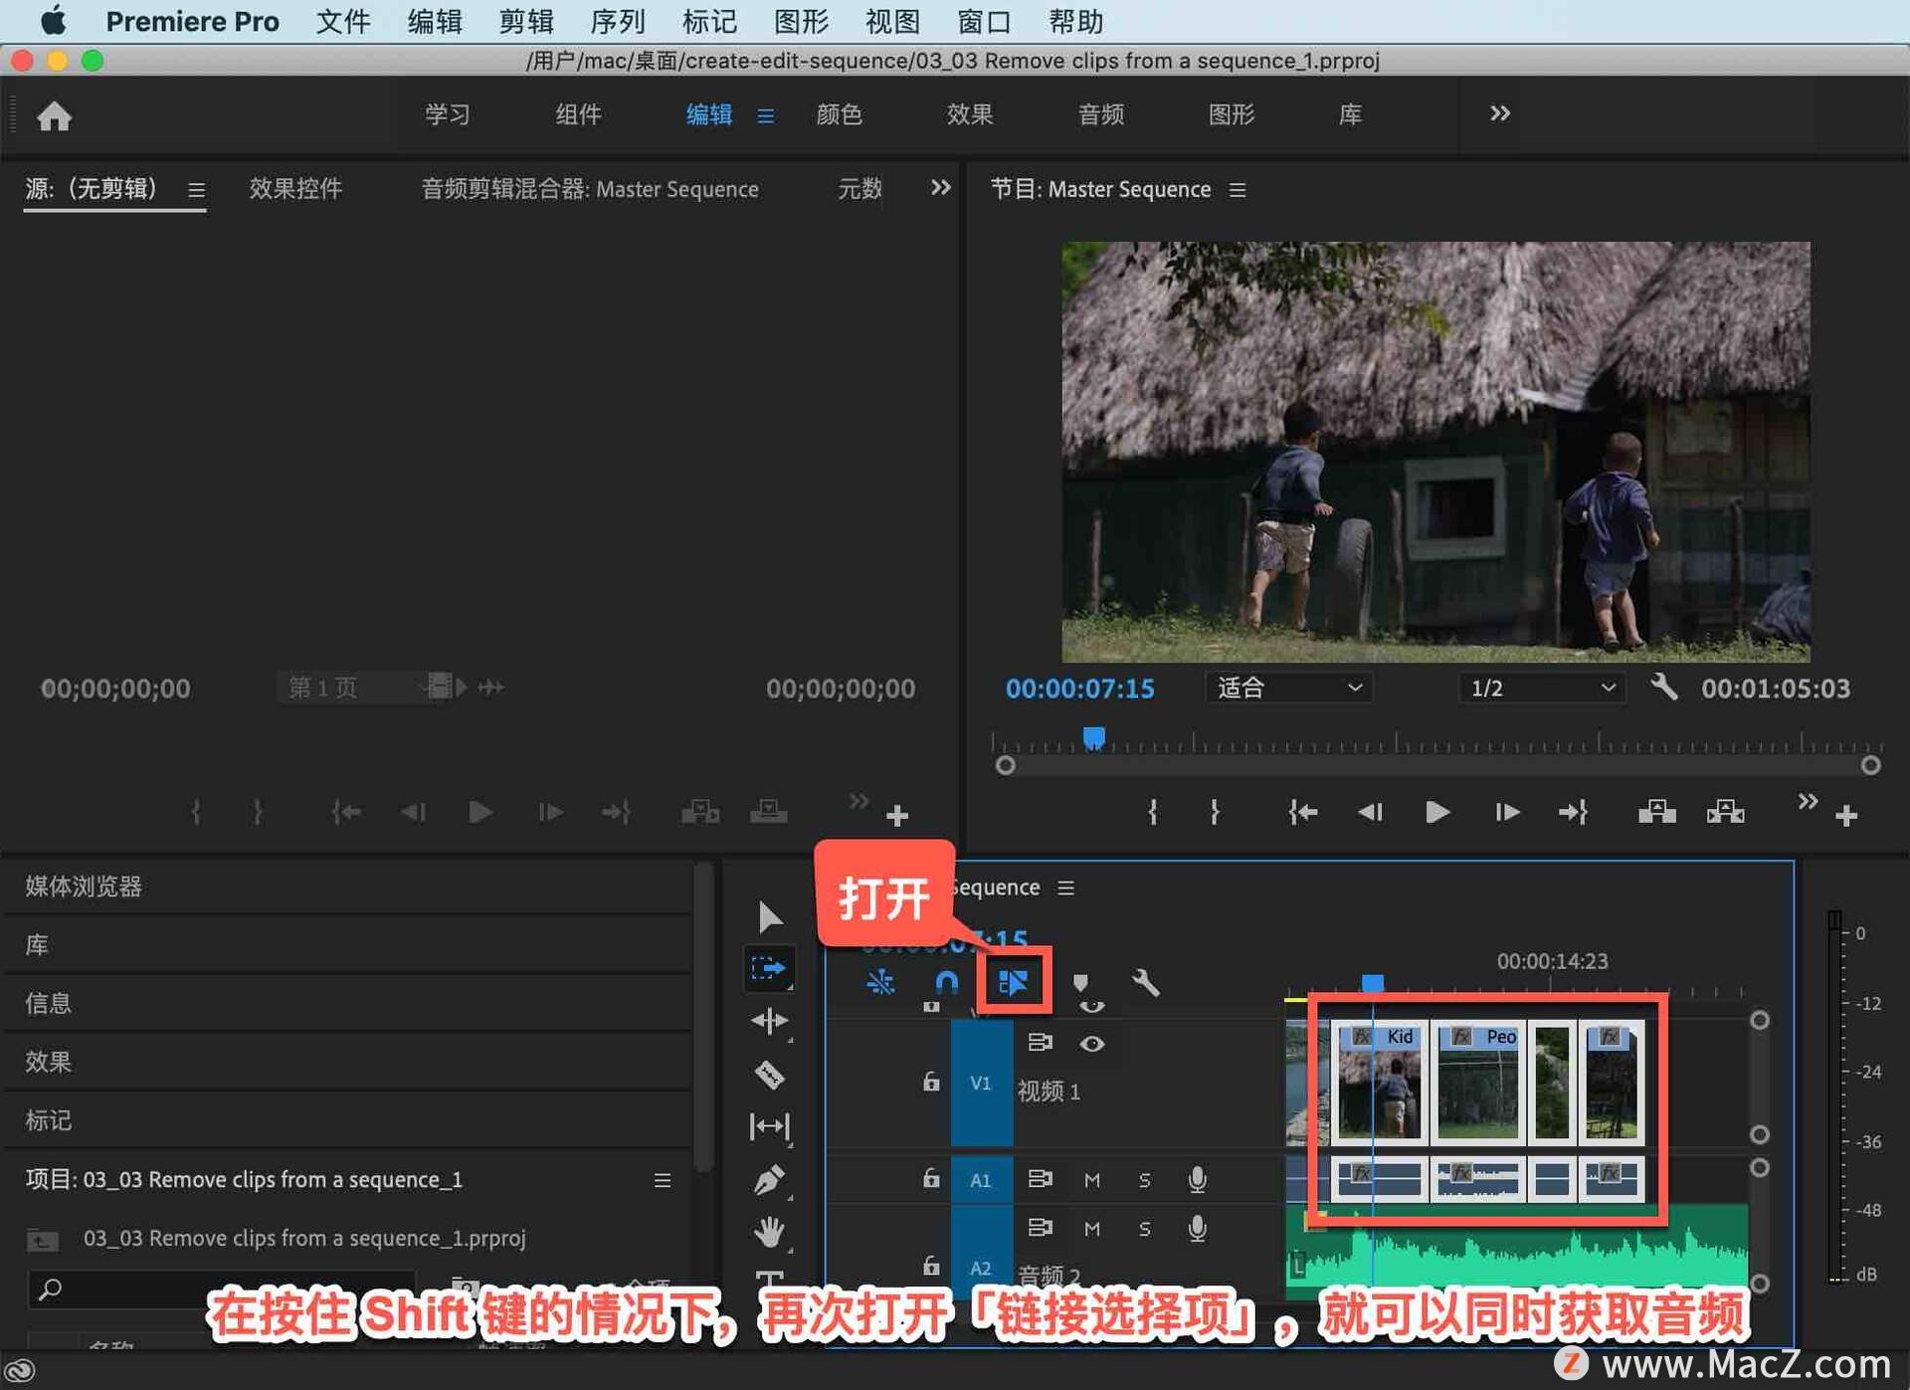Screen dimensions: 1910x1390
Task: Expand hidden workspaces chevron
Action: (x=1500, y=113)
